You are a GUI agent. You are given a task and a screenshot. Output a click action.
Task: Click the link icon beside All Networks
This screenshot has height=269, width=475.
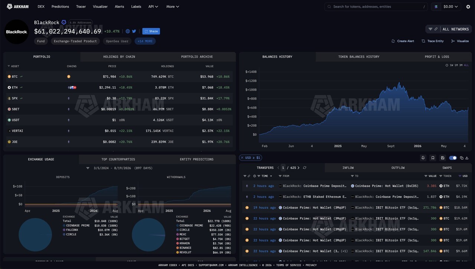click(x=436, y=29)
